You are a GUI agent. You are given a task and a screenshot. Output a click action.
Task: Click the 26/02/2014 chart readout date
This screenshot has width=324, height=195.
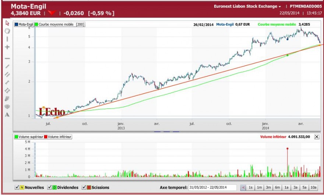pos(203,25)
